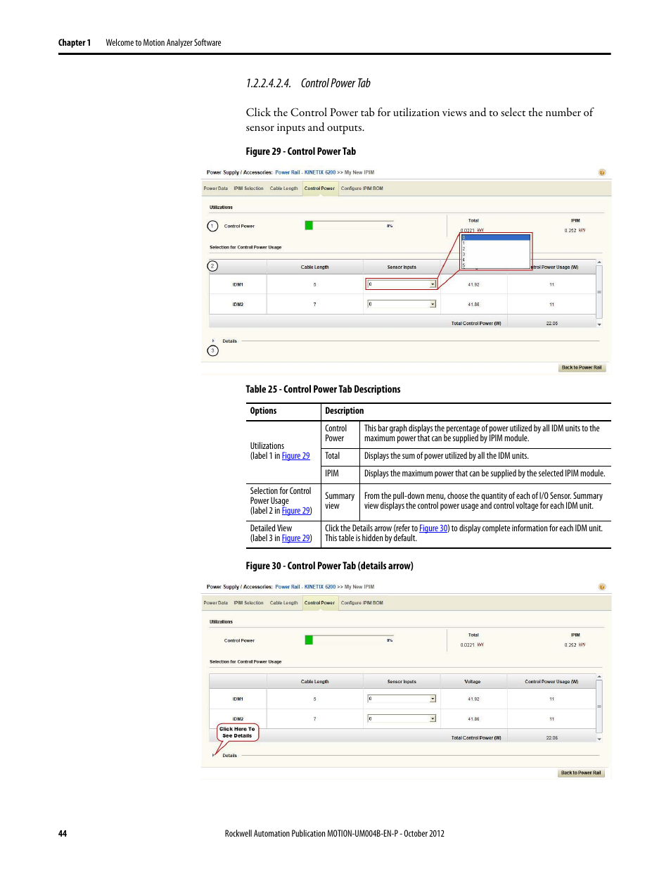The image size is (671, 869).
Task: Click IPIM value 0.252 in Figure 29
Action: click(570, 231)
